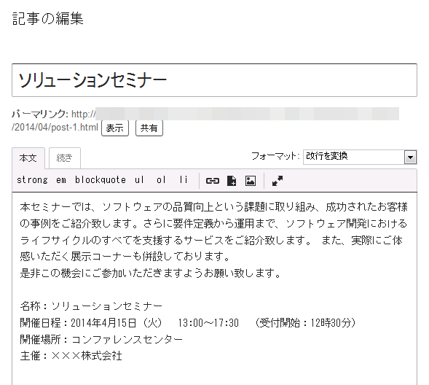Click the insert file icon
Screen dimensions: 429x385
tap(232, 181)
